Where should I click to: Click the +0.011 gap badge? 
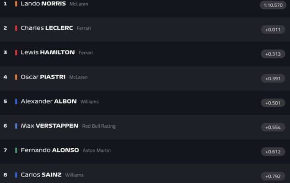click(x=273, y=30)
